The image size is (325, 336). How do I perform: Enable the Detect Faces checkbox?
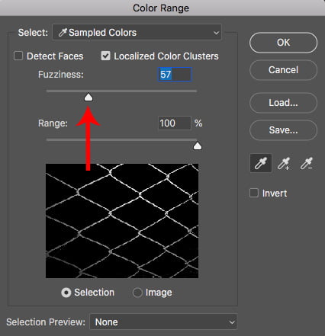[18, 56]
